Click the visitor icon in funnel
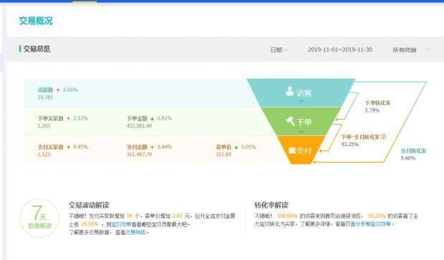The image size is (444, 260). (x=290, y=91)
